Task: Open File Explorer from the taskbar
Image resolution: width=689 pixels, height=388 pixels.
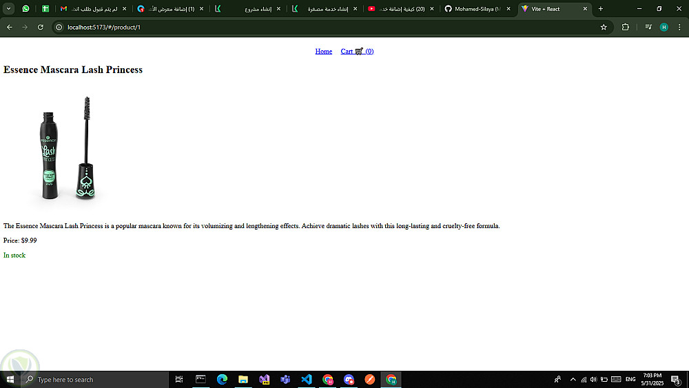Action: pyautogui.click(x=243, y=379)
